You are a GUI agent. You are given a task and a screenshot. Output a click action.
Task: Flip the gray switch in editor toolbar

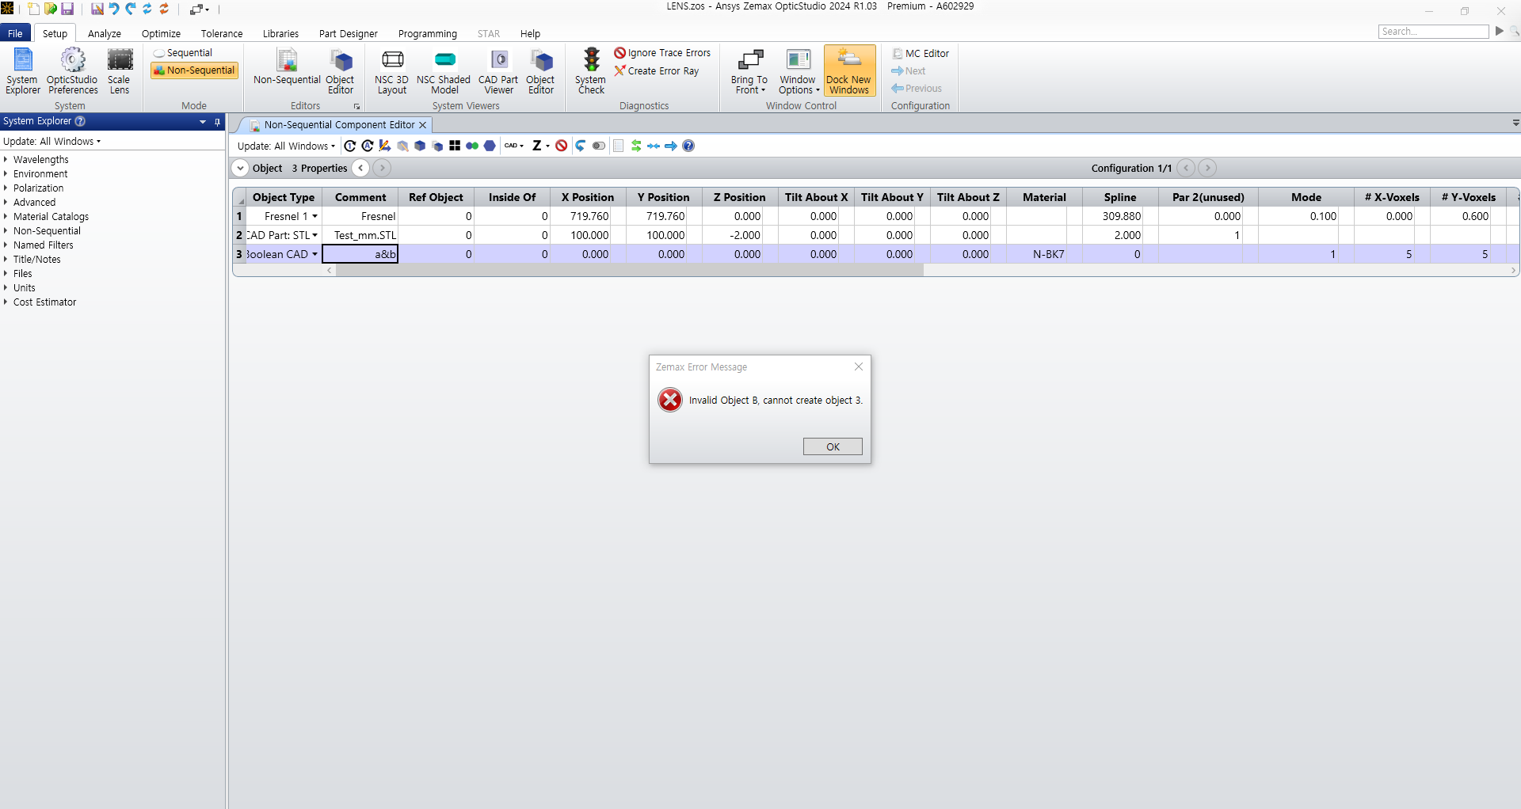tap(599, 146)
